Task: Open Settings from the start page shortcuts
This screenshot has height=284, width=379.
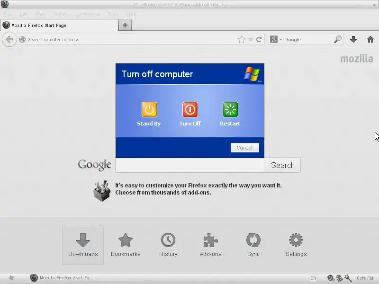Action: click(296, 245)
